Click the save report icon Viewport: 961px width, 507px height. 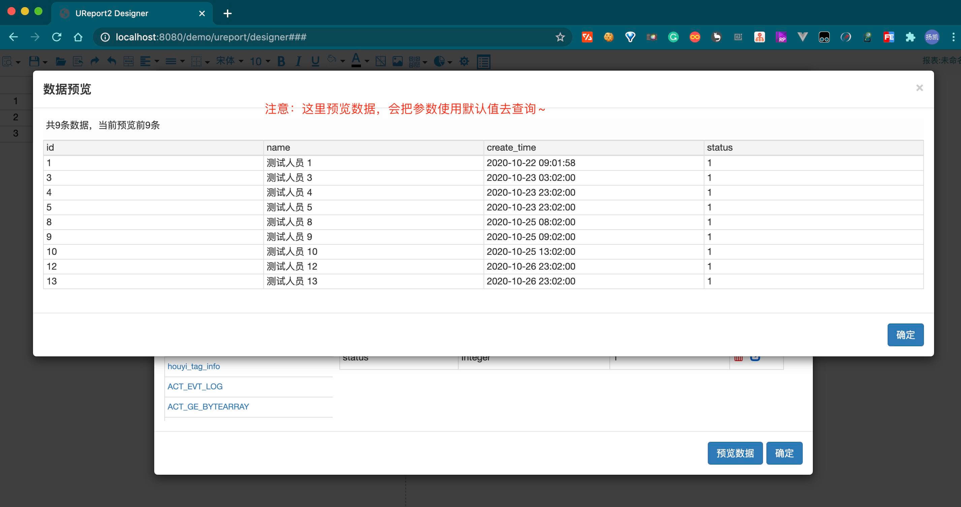(x=34, y=61)
